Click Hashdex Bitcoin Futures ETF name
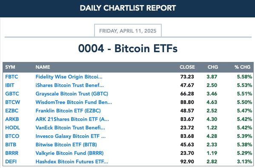255x168 pixels. click(x=72, y=162)
